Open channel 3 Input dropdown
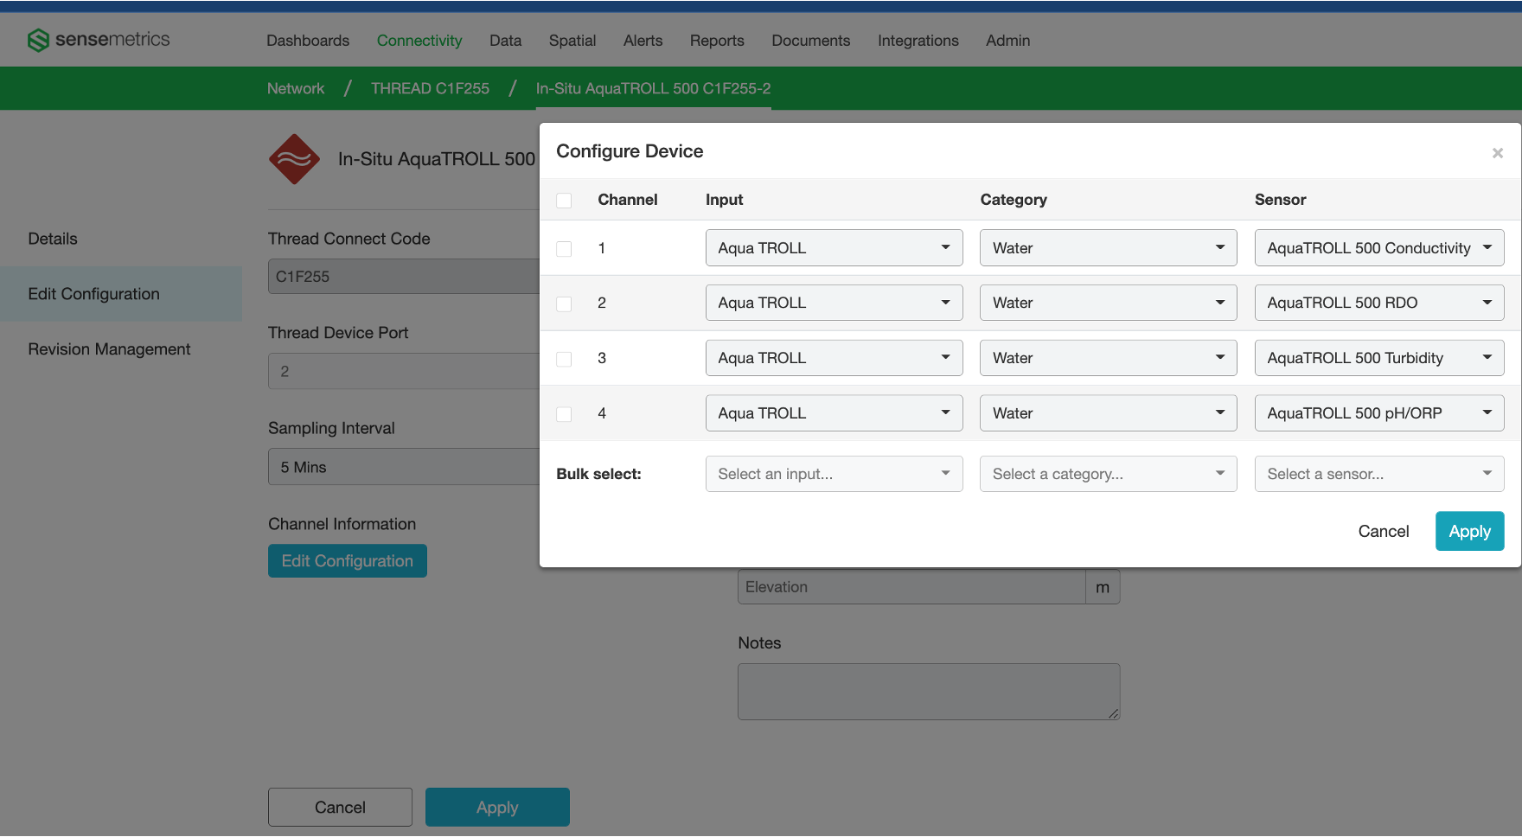Viewport: 1522px width, 837px height. click(834, 358)
